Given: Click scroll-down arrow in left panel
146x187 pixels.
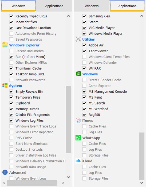Looking at the screenshot, I should pyautogui.click(x=68, y=177).
